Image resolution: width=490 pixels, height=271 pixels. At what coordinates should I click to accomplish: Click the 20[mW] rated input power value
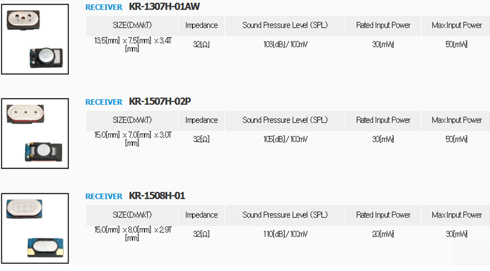pos(383,234)
